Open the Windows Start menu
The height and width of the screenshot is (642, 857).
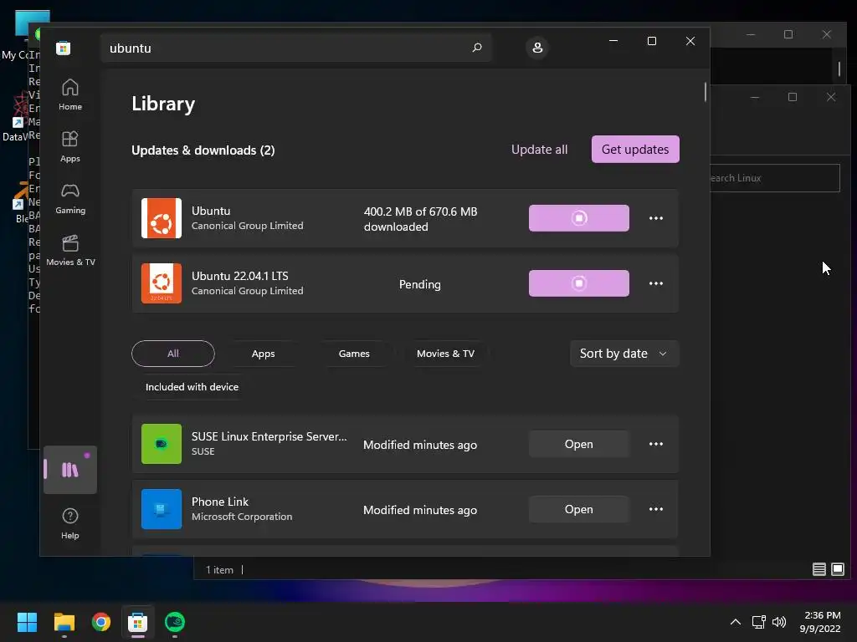point(27,622)
